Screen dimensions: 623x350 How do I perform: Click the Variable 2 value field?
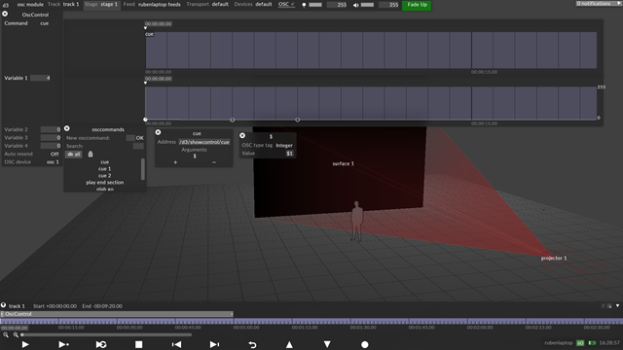[51, 129]
